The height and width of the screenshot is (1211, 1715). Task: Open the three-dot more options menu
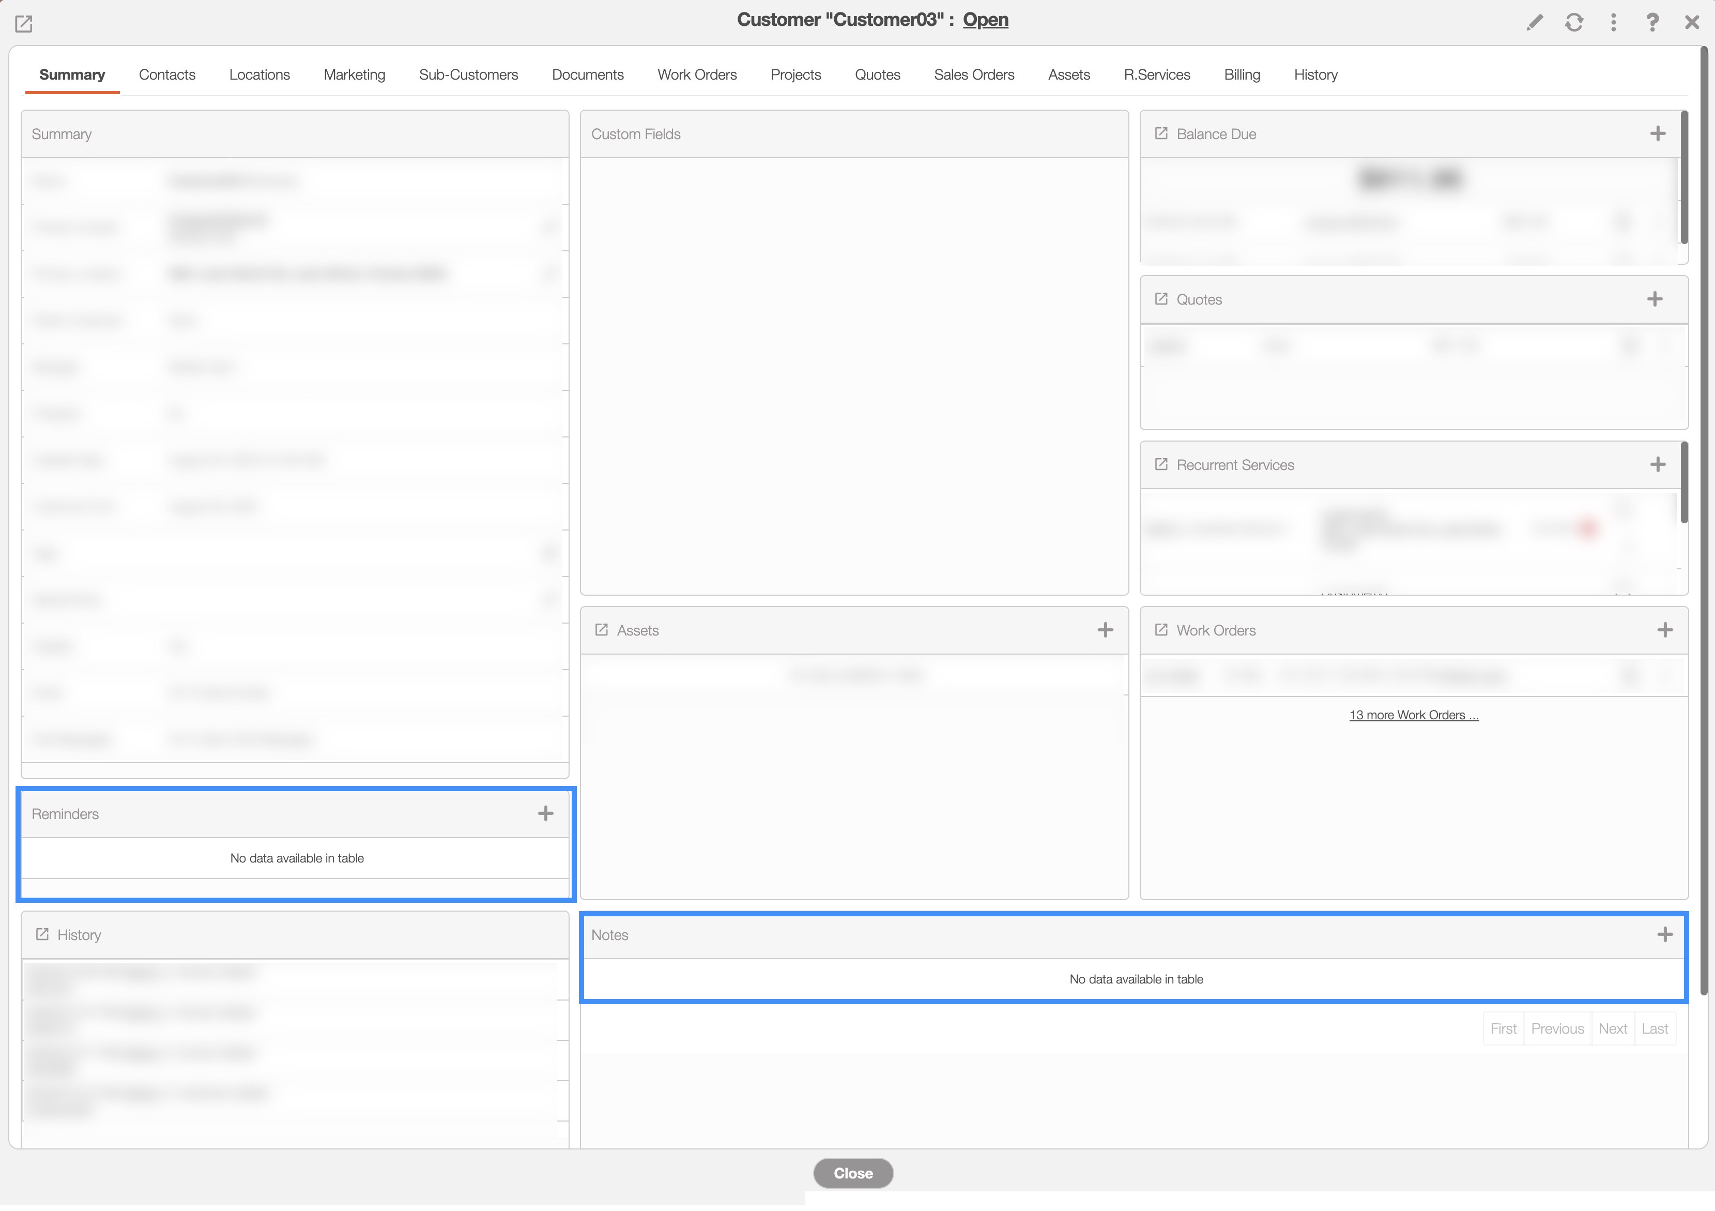1613,22
